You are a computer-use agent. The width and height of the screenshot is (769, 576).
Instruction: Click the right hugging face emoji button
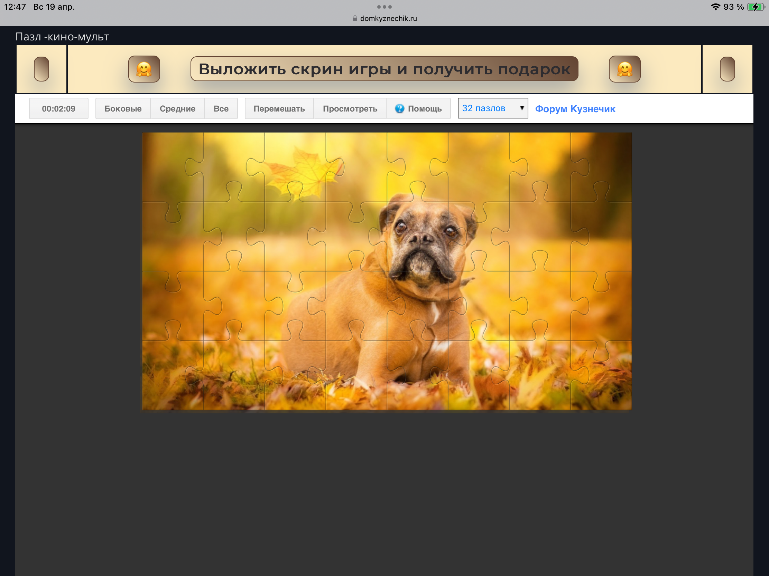[624, 69]
